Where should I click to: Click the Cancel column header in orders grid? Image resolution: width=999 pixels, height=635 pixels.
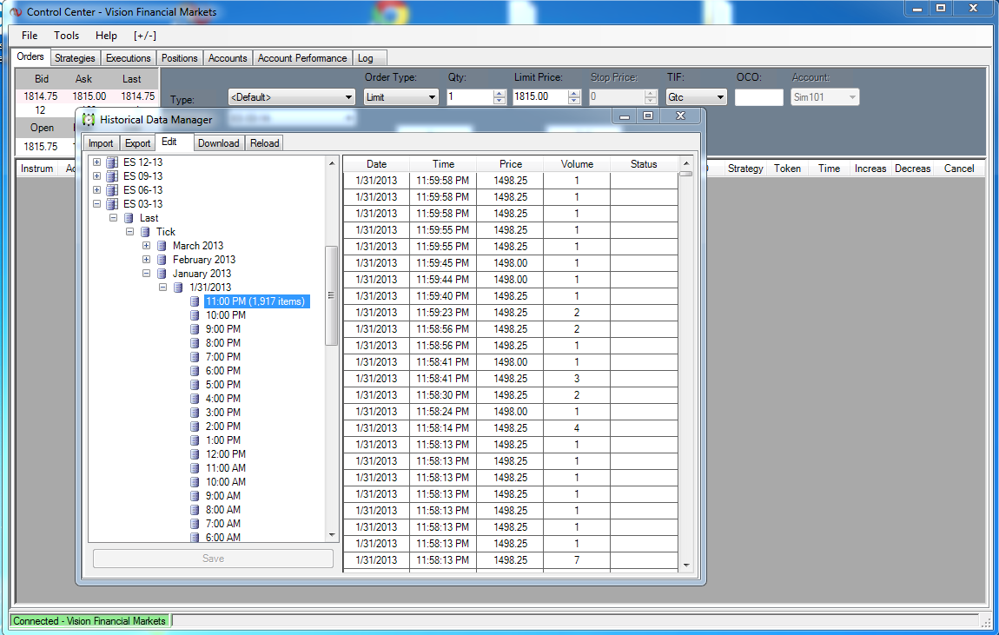coord(959,169)
